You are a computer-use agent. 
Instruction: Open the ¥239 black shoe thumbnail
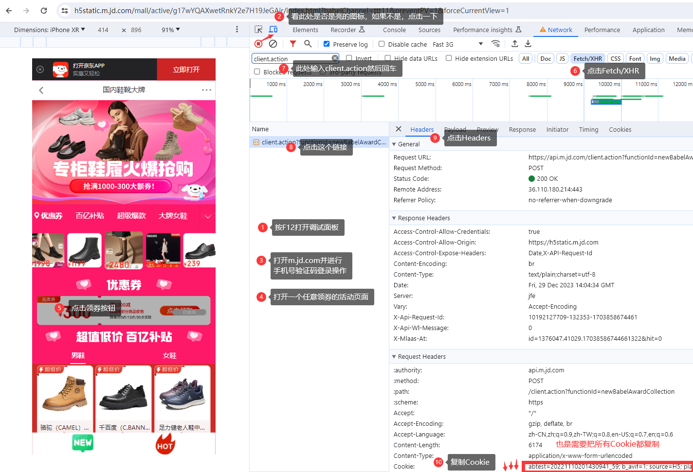[x=200, y=250]
